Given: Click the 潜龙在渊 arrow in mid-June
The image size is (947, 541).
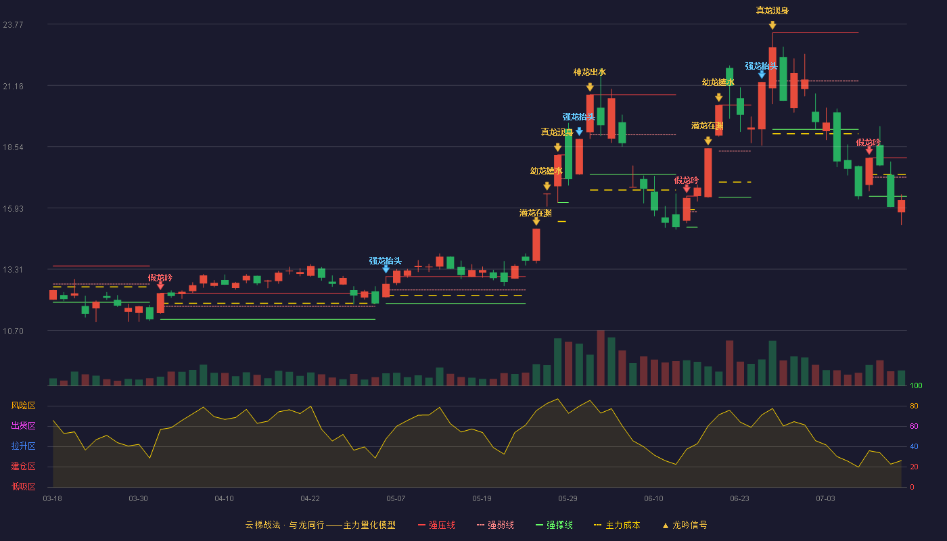Looking at the screenshot, I should click(x=708, y=141).
